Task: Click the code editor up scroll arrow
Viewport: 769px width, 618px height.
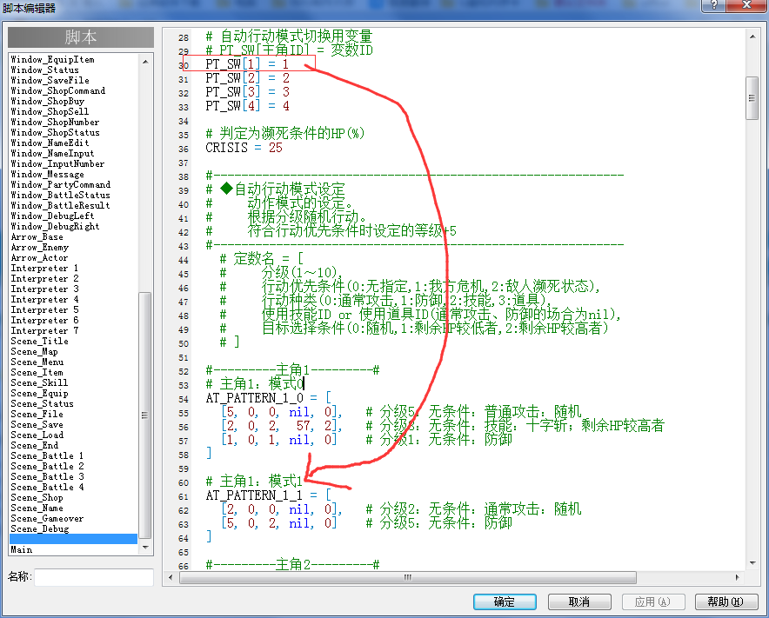Action: click(x=752, y=37)
